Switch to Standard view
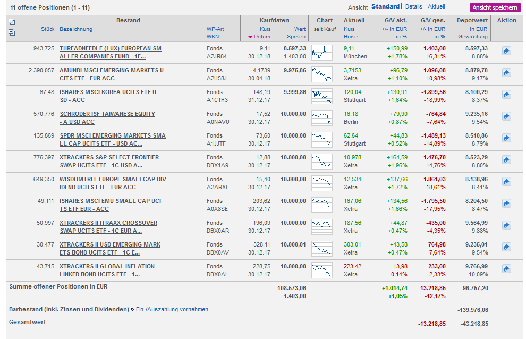The height and width of the screenshot is (339, 526). click(x=385, y=6)
